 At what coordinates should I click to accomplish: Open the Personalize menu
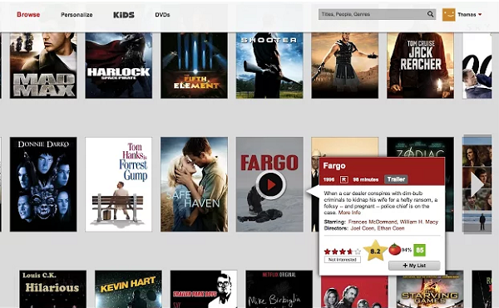coord(77,15)
